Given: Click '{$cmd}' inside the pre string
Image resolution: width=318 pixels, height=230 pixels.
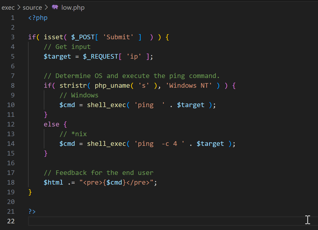Looking at the screenshot, I should (114, 183).
